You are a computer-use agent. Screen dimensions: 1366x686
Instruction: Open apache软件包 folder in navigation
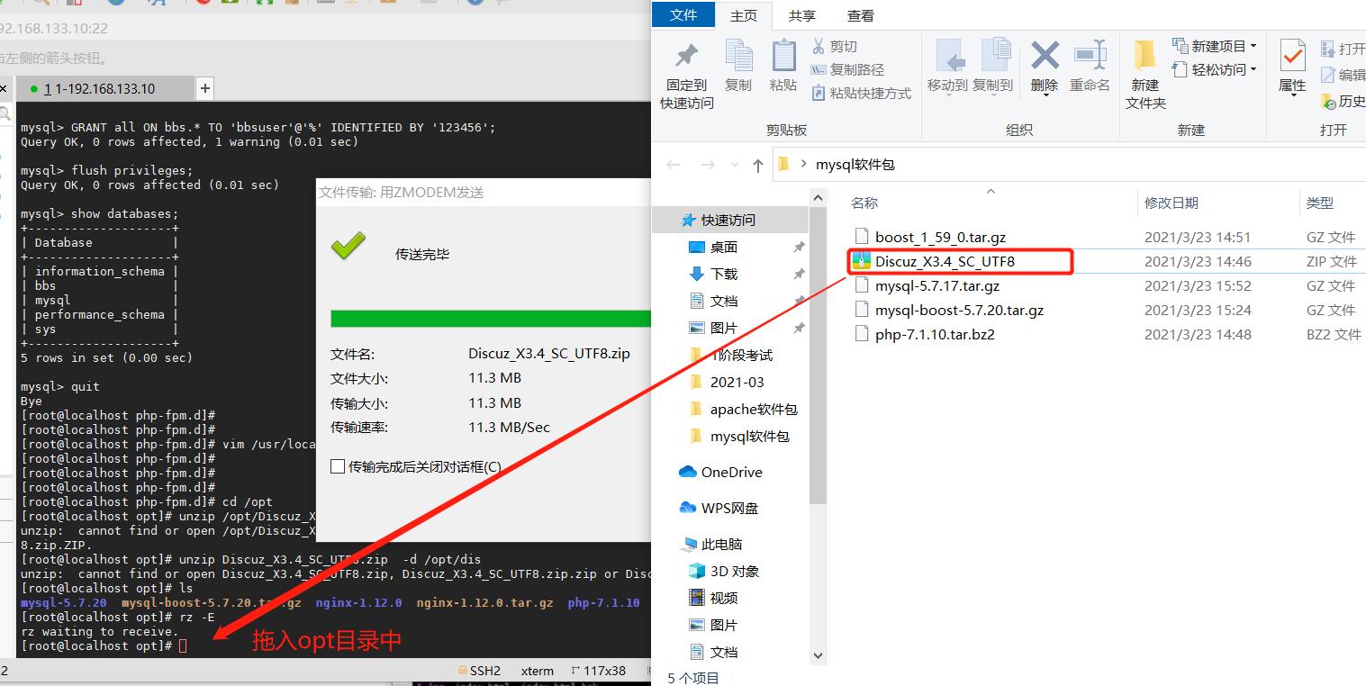click(754, 409)
